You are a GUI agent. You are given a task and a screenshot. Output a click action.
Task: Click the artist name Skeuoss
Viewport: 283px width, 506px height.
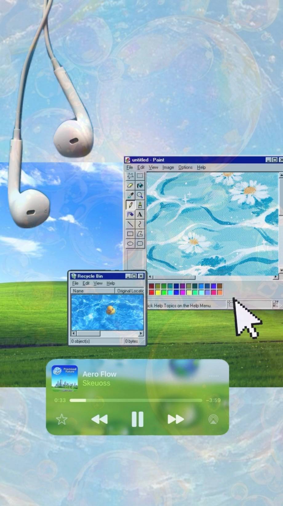pos(96,383)
